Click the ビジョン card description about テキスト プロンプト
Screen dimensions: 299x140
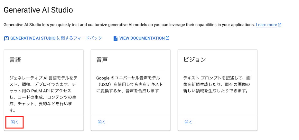tap(217, 84)
